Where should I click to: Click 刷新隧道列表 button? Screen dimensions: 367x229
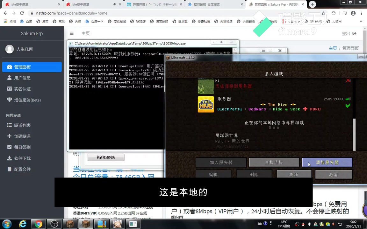coord(106,157)
